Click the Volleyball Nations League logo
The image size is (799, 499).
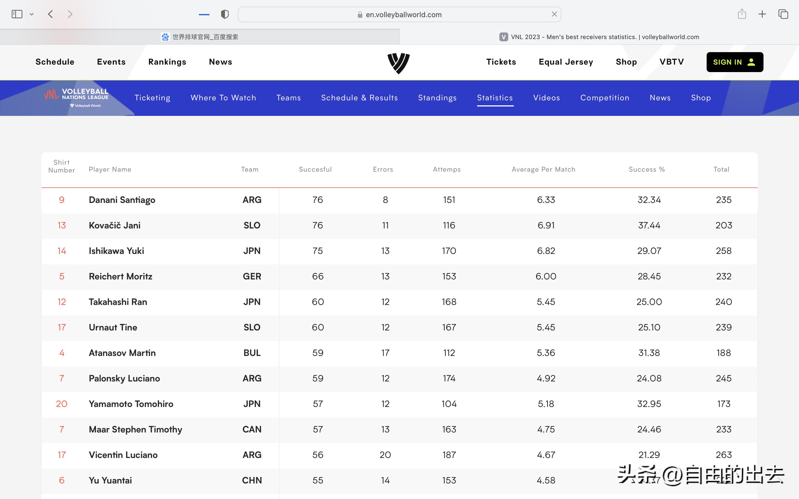point(77,98)
